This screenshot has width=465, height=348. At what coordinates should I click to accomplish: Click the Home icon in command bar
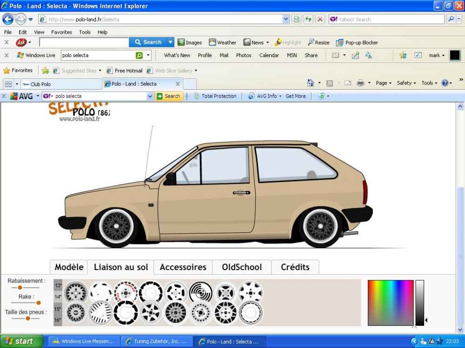point(310,83)
